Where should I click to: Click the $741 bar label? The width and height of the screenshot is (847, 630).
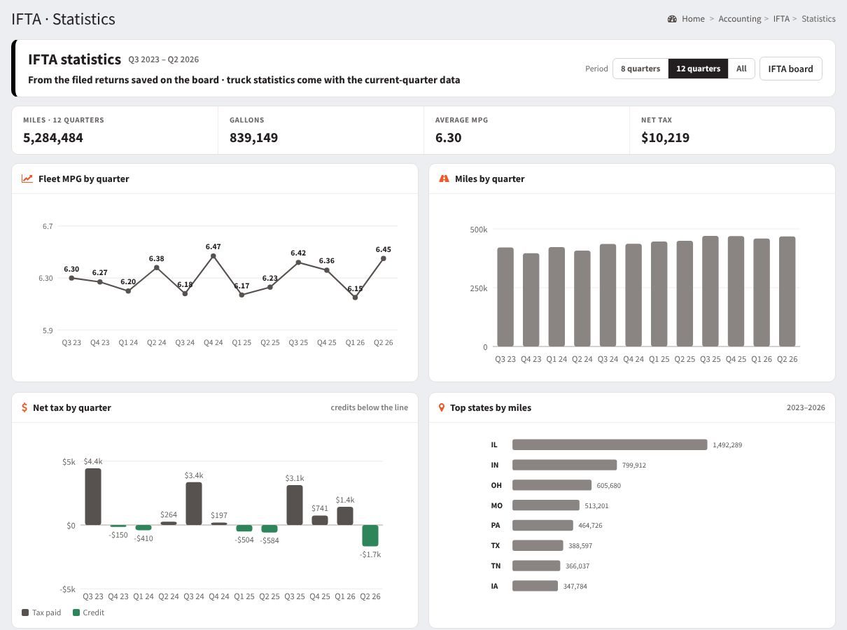pyautogui.click(x=320, y=508)
